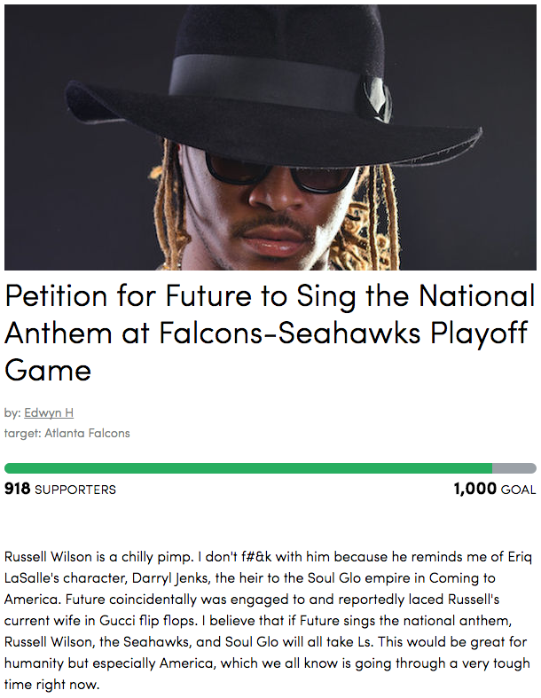Select the 1,000 goal figure

pos(474,489)
